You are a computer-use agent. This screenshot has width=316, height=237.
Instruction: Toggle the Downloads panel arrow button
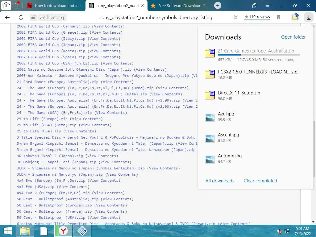coord(309,17)
